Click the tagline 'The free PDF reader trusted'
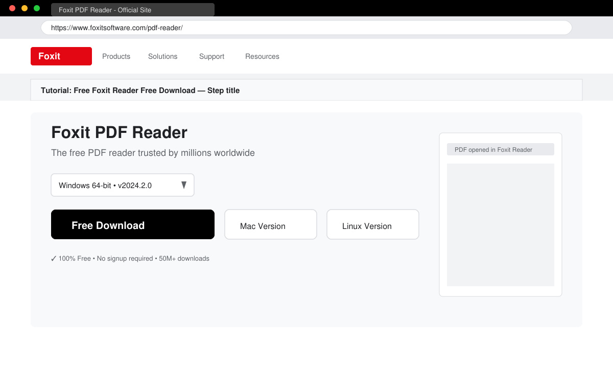Screen dimensions: 613x368 click(x=153, y=153)
